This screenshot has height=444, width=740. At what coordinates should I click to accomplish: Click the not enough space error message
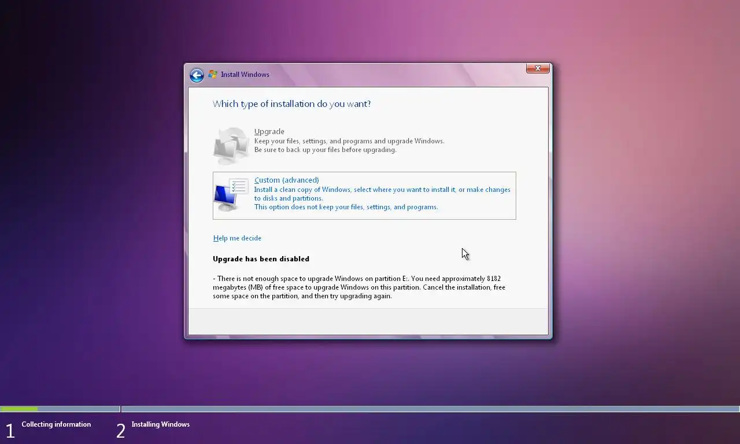359,287
